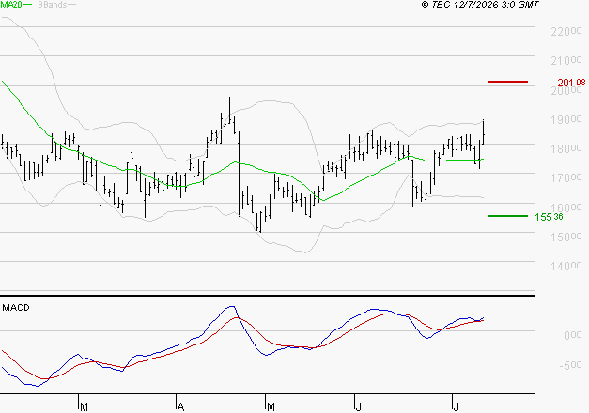Click the 201.08 red price label
This screenshot has width=589, height=413.
click(x=571, y=83)
